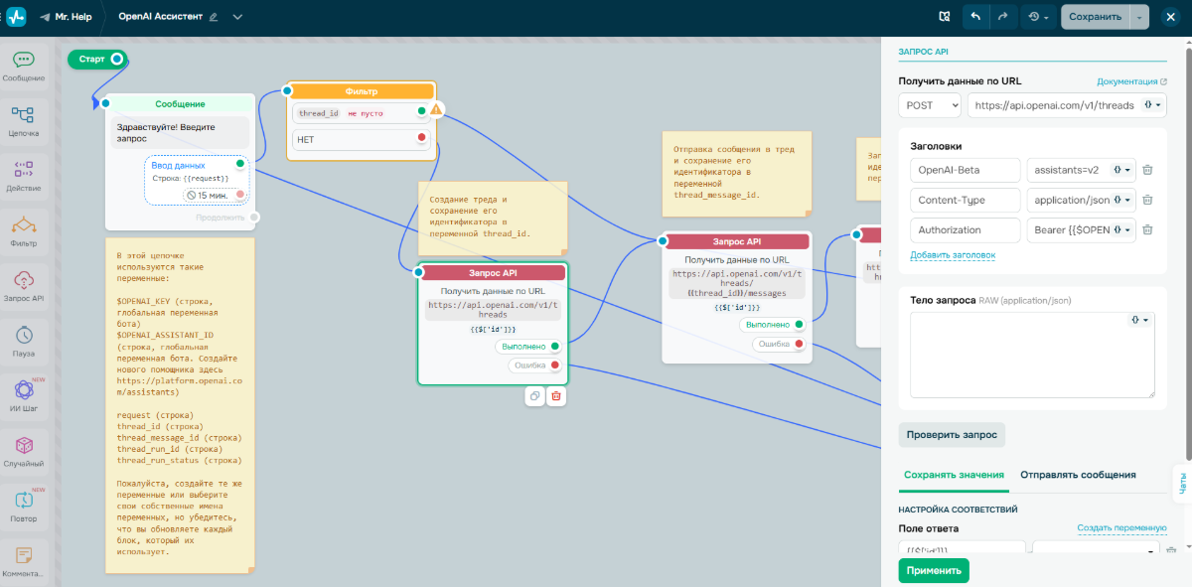
Task: Click the Старт node
Action: click(96, 60)
